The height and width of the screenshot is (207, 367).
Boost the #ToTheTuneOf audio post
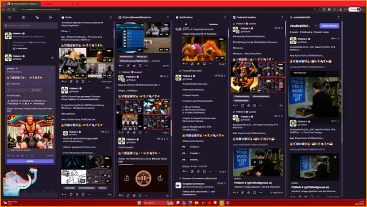(x=128, y=196)
